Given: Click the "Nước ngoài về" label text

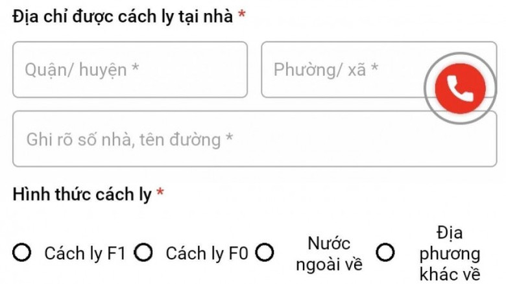Looking at the screenshot, I should pos(329,254).
